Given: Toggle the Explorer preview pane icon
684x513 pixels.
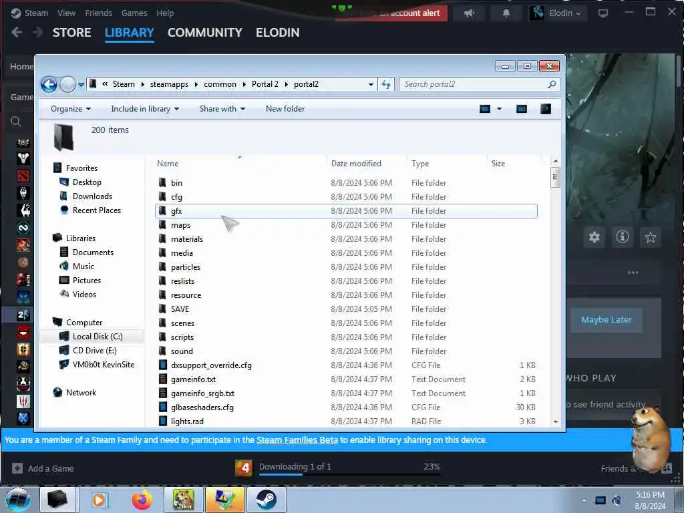Looking at the screenshot, I should 521,109.
